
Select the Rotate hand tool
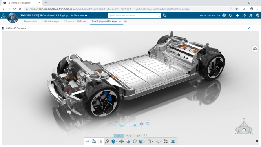[128, 141]
